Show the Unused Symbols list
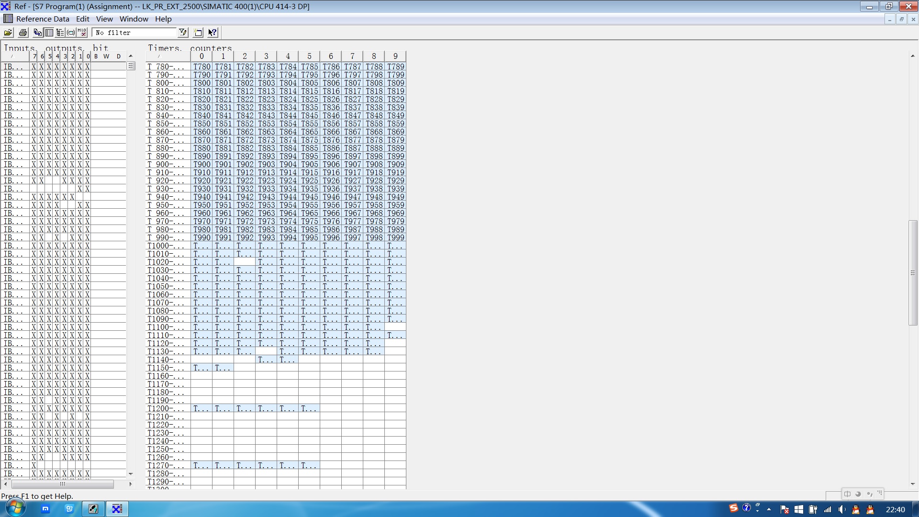The height and width of the screenshot is (517, 919). pos(71,33)
